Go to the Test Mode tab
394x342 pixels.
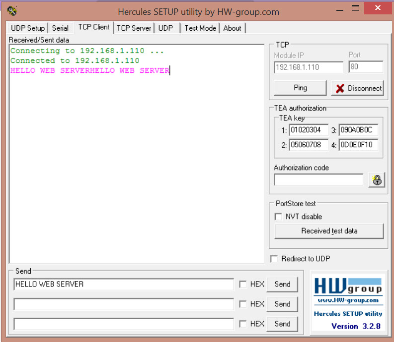coord(200,28)
